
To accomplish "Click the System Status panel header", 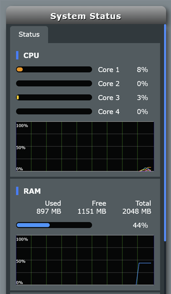I will [86, 16].
